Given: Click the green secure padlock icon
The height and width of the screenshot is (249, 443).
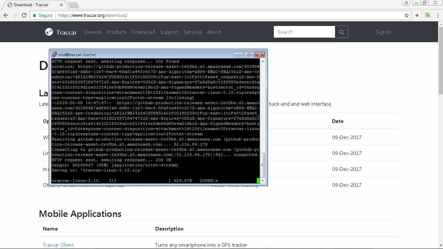Looking at the screenshot, I should (34, 15).
